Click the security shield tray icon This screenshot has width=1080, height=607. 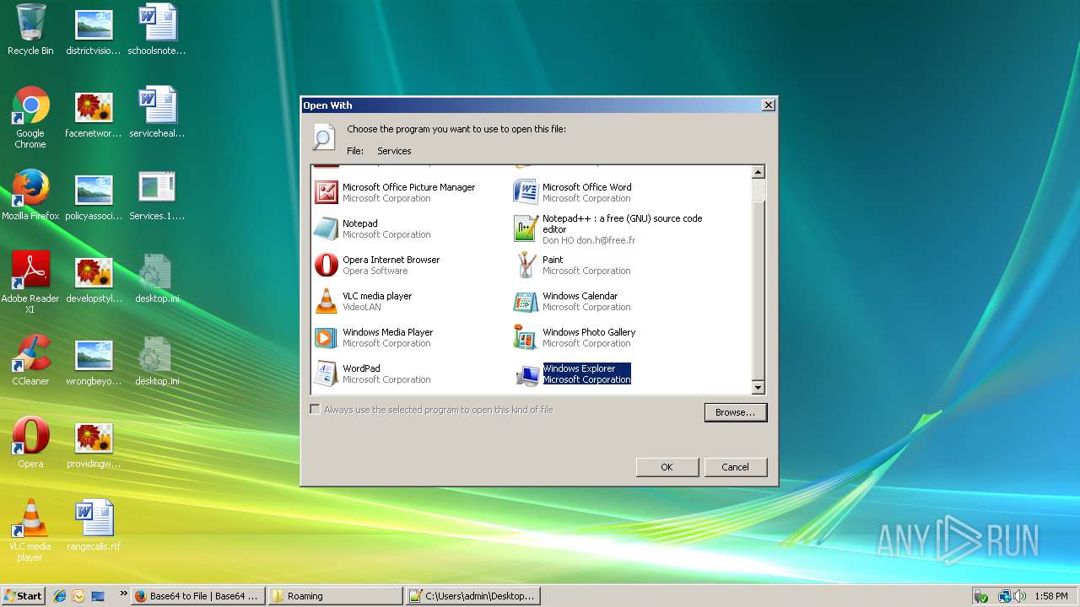[x=981, y=596]
